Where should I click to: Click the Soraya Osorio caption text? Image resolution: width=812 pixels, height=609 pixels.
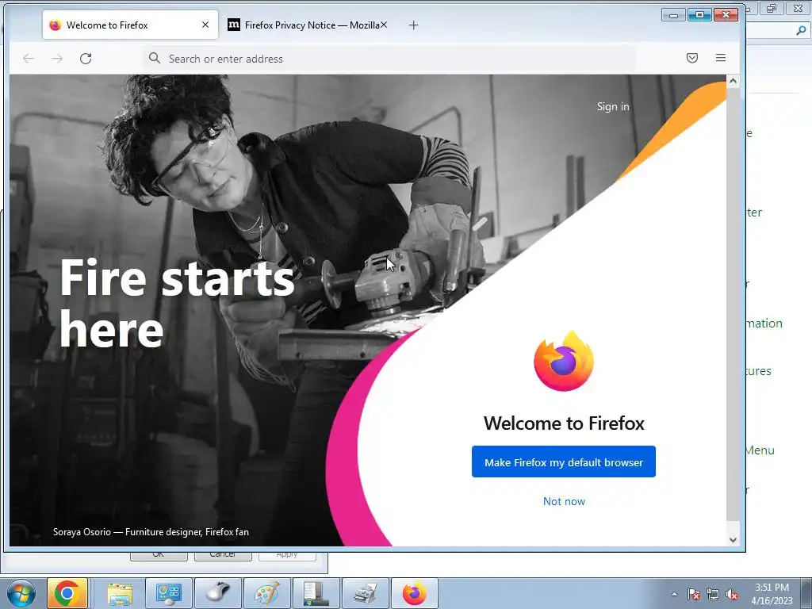(151, 532)
